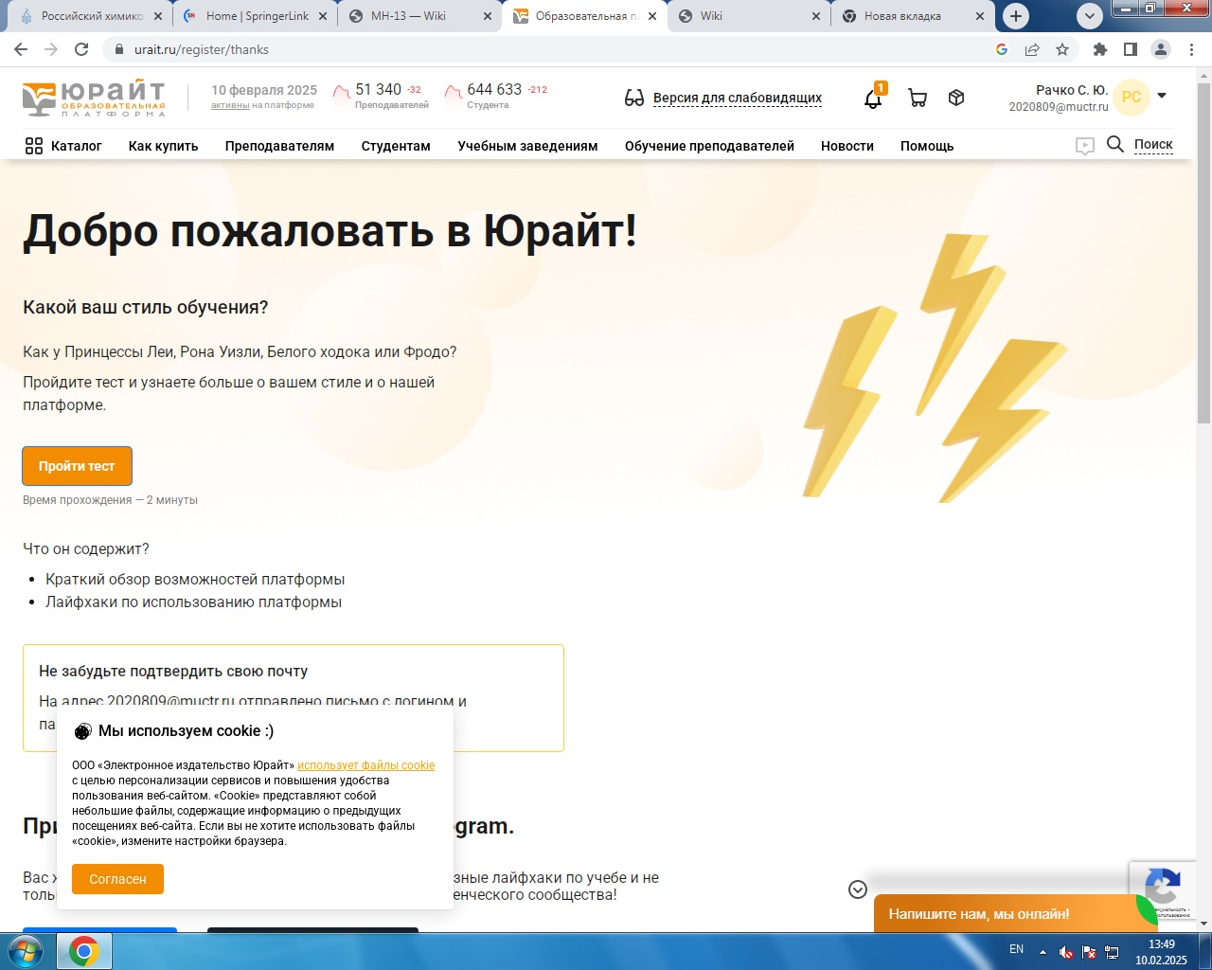Open notifications bell icon
Image resolution: width=1212 pixels, height=970 pixels.
point(873,98)
